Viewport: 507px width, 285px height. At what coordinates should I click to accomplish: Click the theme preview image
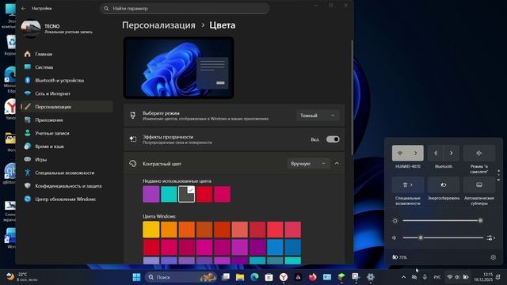(178, 67)
